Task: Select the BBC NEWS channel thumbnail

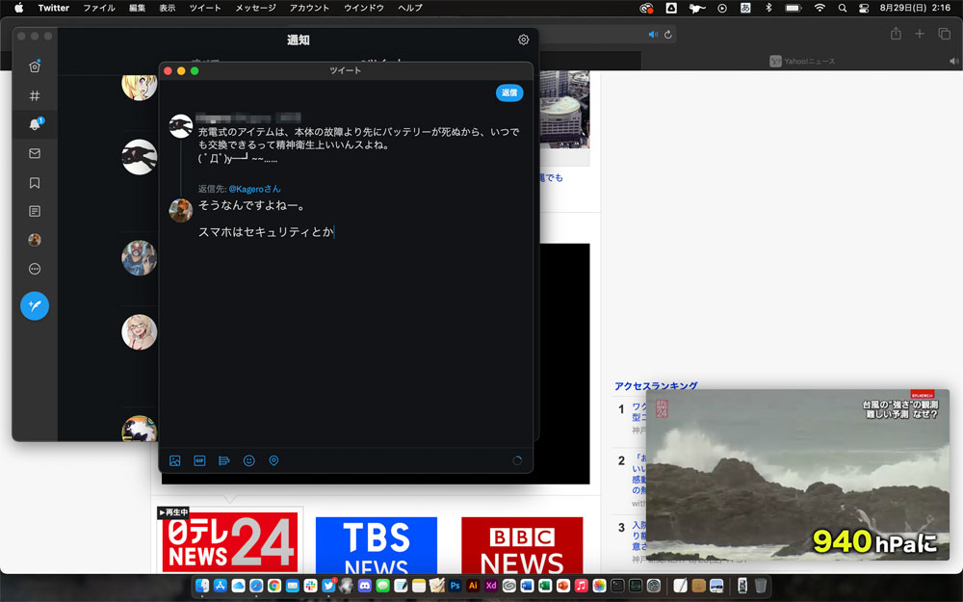Action: pyautogui.click(x=522, y=545)
